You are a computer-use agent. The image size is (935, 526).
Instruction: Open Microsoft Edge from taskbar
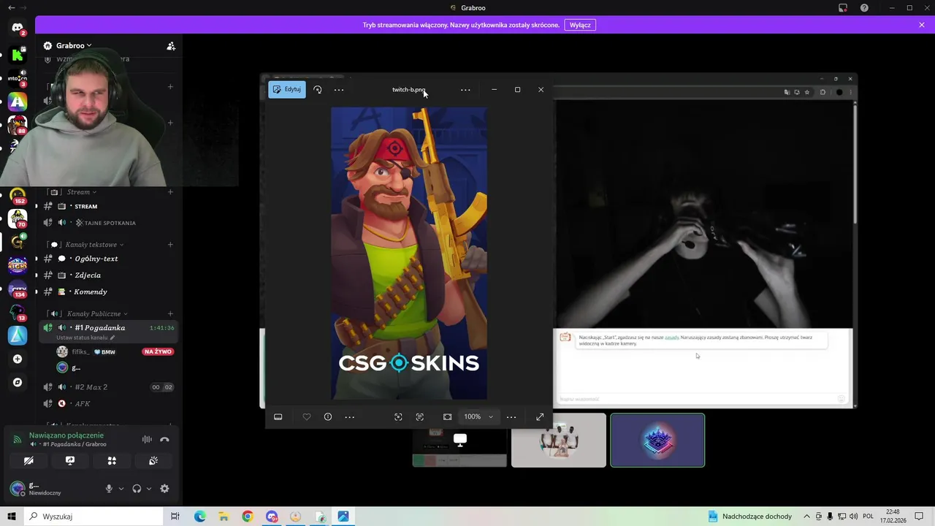click(200, 517)
